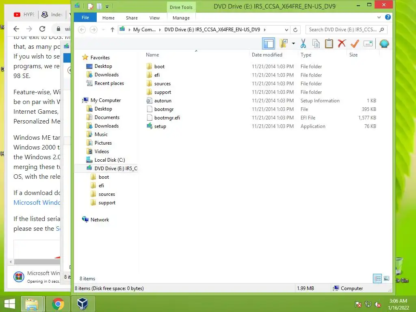Open the View ribbon tab
Screen dimensions: 416x312
point(154,18)
